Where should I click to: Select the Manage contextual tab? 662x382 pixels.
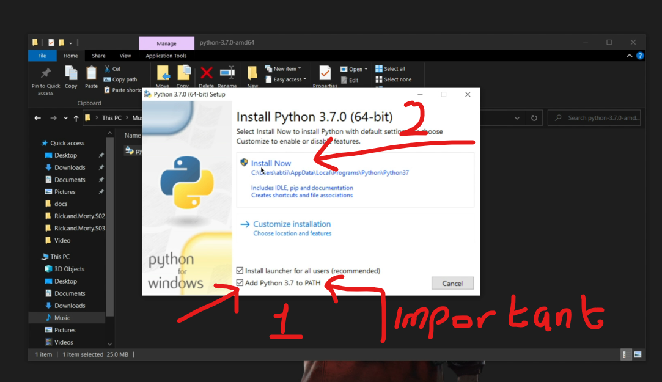166,43
